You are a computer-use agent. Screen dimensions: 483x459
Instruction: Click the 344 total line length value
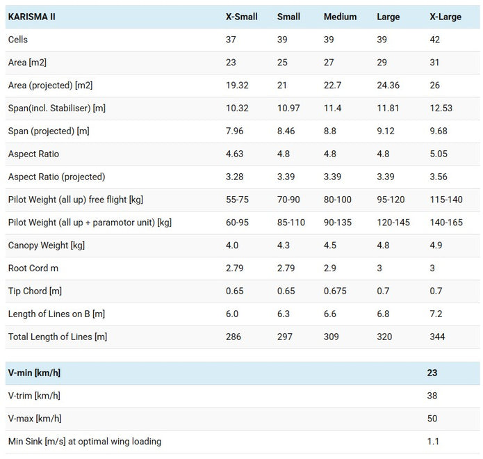pos(437,337)
